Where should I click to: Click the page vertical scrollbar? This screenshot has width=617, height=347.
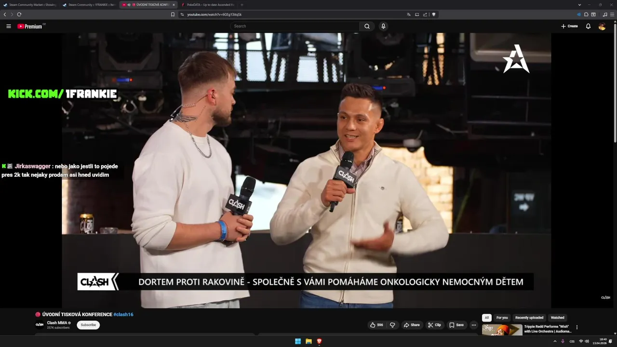point(615,82)
